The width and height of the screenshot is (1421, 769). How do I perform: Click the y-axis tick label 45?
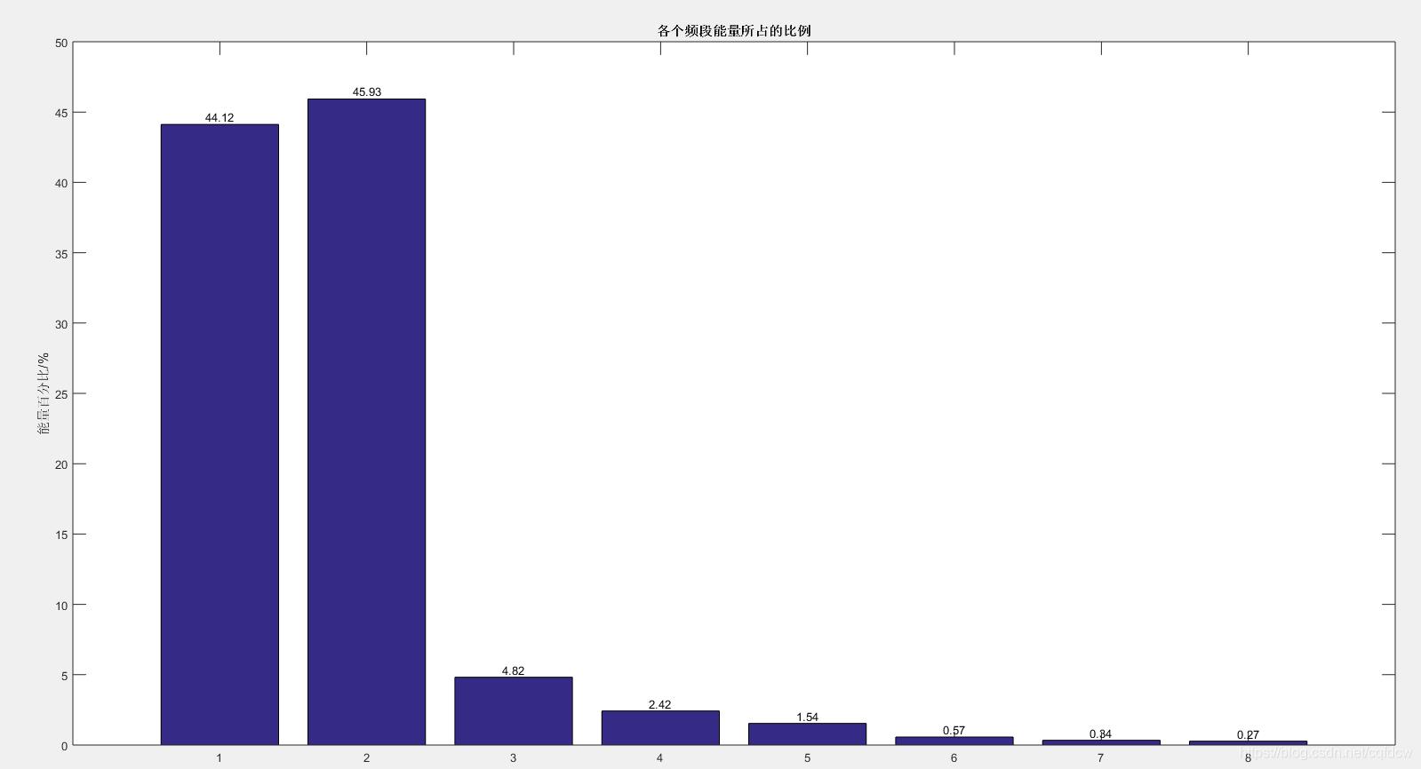click(x=61, y=113)
